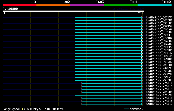
Task: Click the orange ~40% identity color segment
Action: click(x=53, y=5)
